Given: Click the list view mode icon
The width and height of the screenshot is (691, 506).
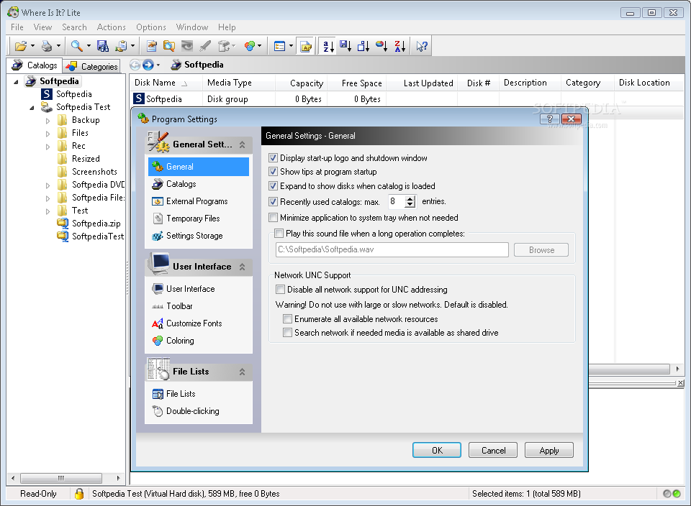Looking at the screenshot, I should (279, 46).
